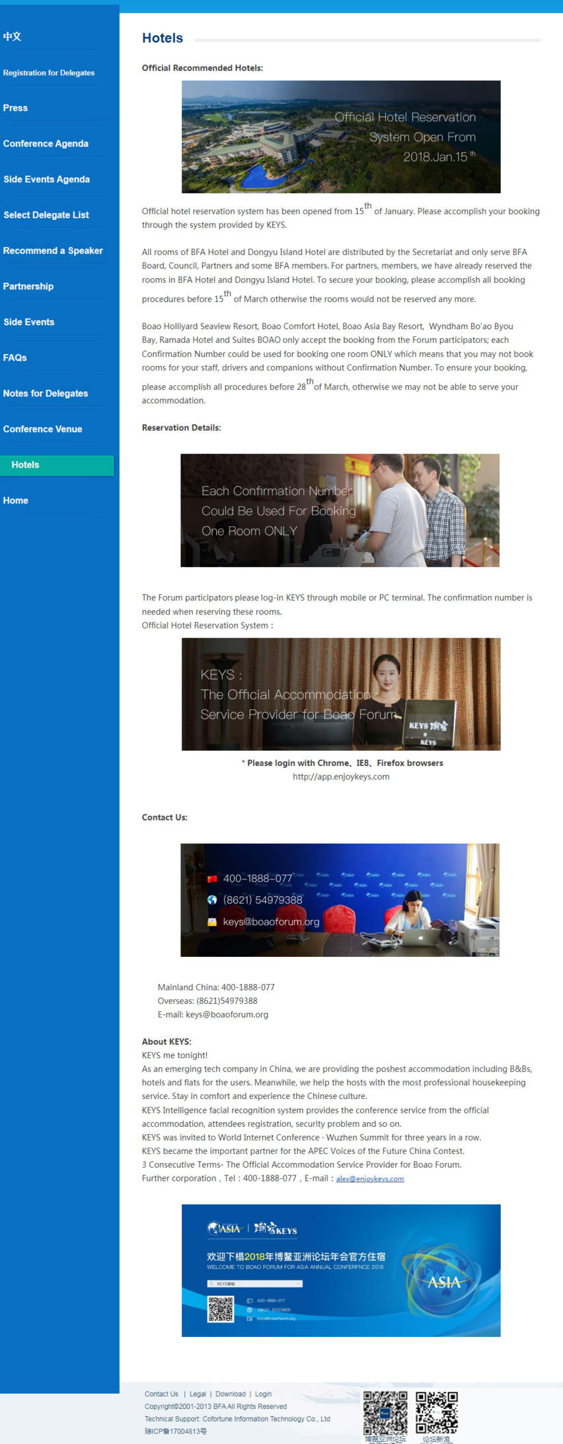
Task: Click the http://app.enjoykeys.com address text
Action: (341, 777)
